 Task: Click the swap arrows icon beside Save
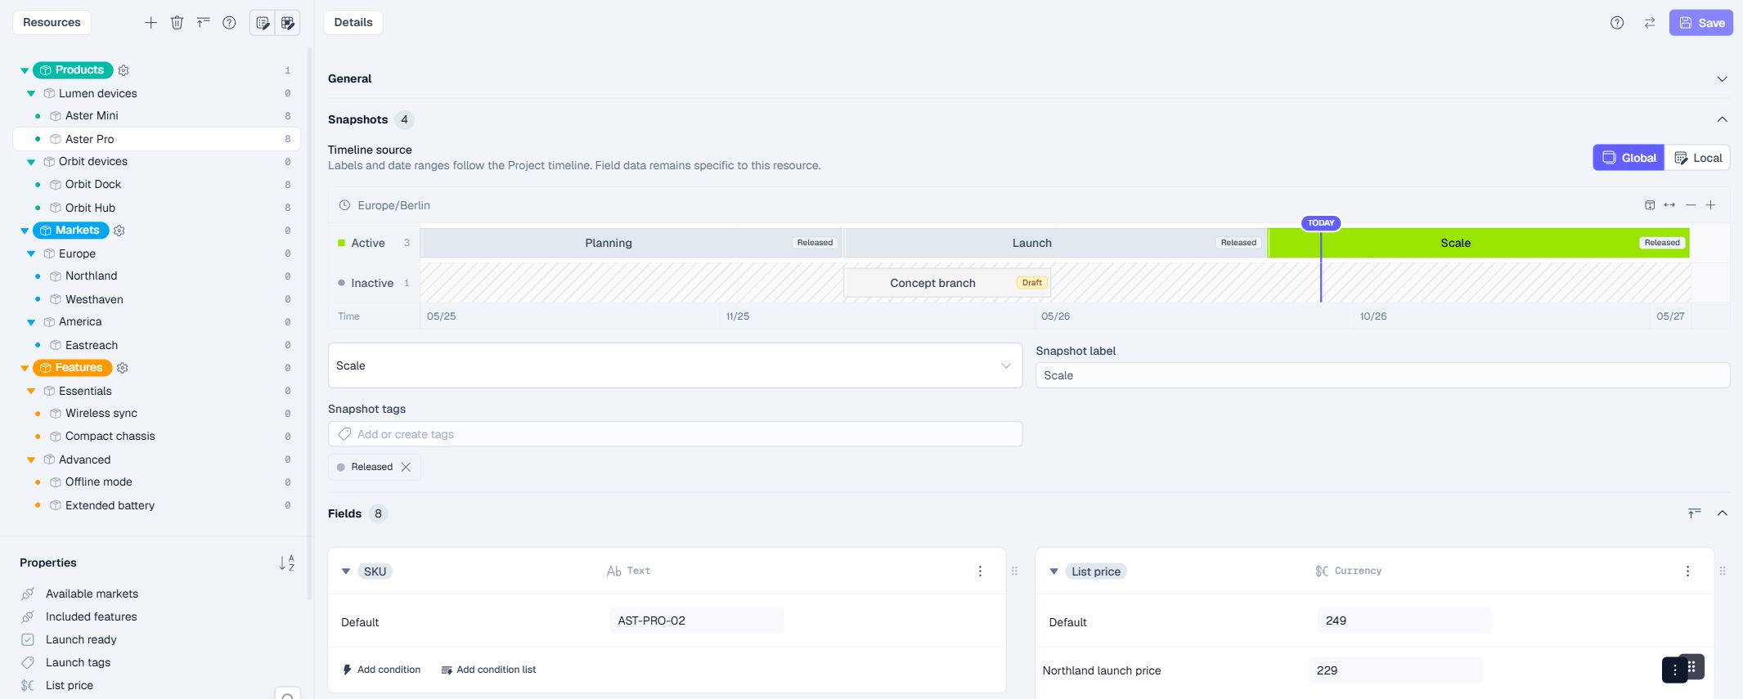click(1650, 23)
